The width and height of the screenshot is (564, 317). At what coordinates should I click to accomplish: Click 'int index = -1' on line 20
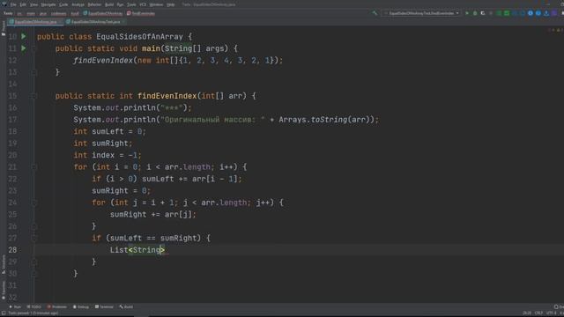click(106, 155)
